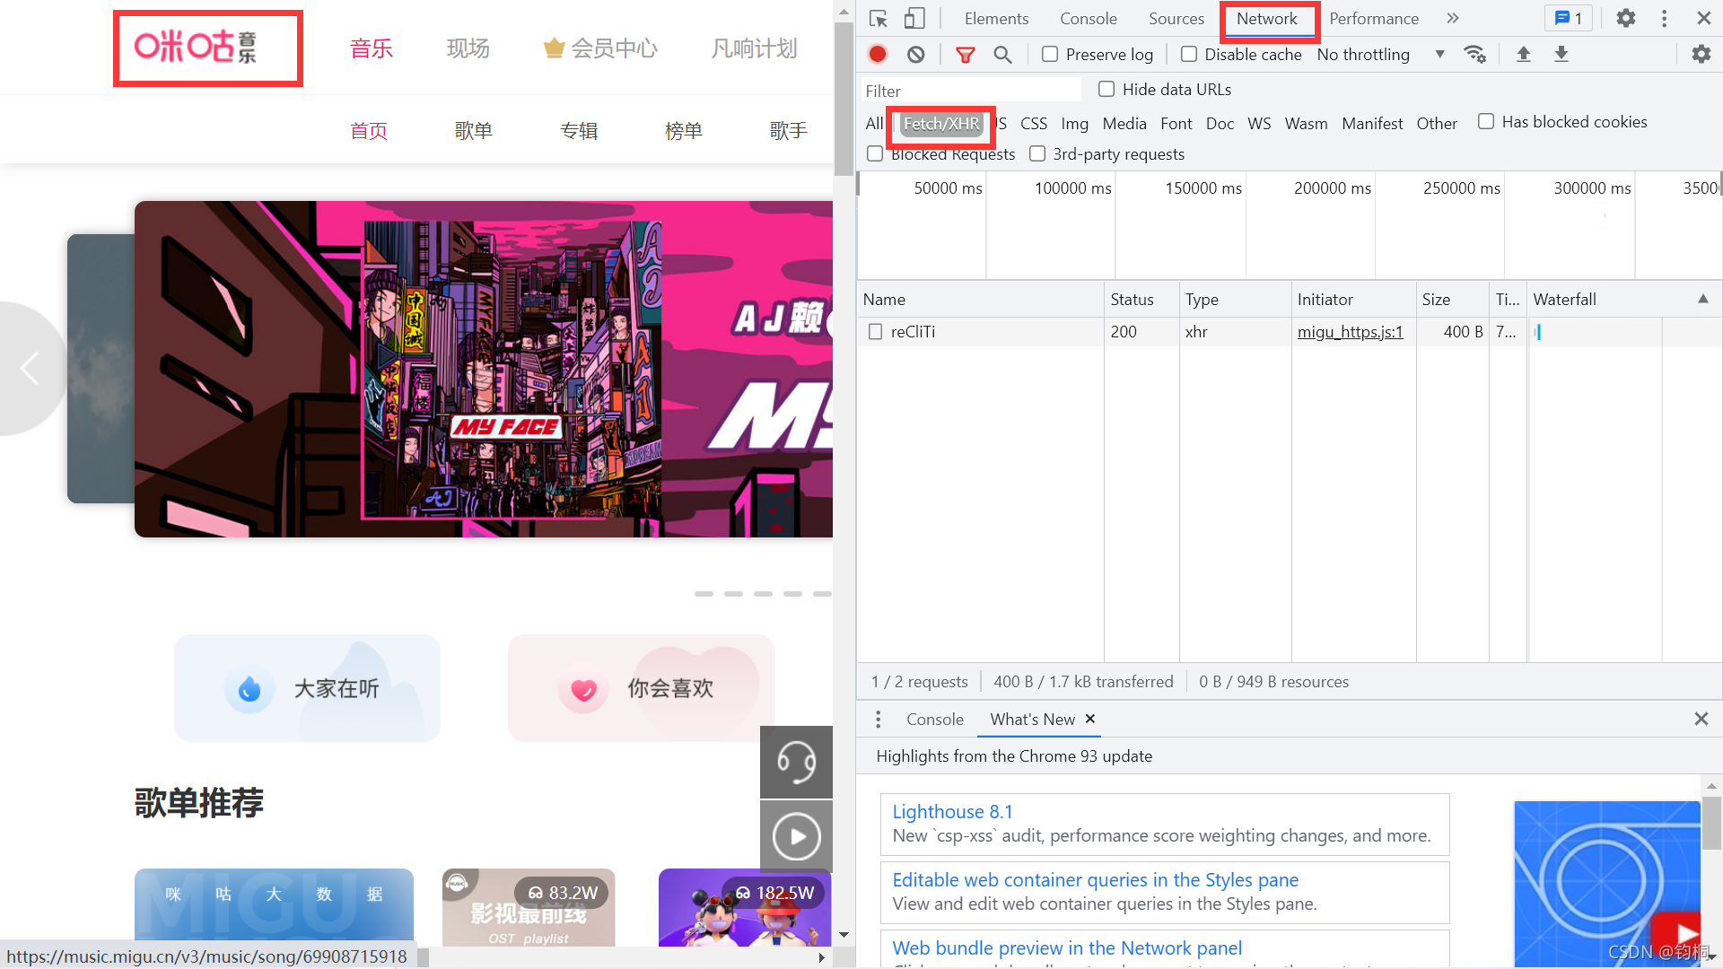Viewport: 1723px width, 969px height.
Task: Click the page's vertical scrollbar thumb
Action: coord(844,99)
